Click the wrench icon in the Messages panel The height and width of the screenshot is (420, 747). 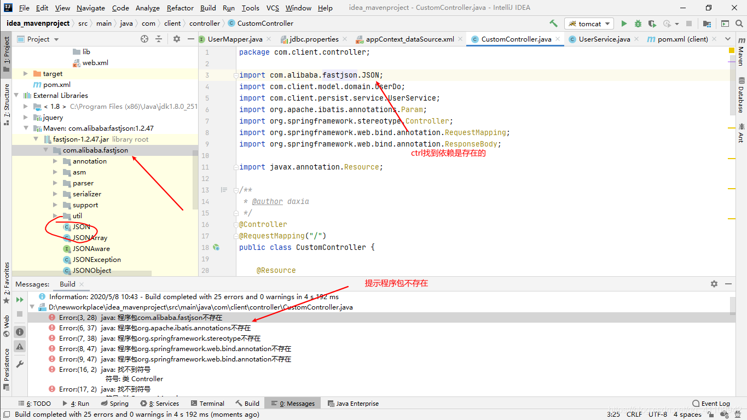click(x=20, y=364)
